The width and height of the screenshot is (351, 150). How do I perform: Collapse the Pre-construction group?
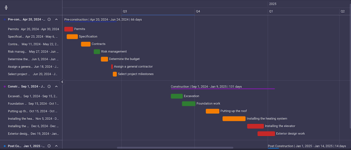tap(57, 20)
